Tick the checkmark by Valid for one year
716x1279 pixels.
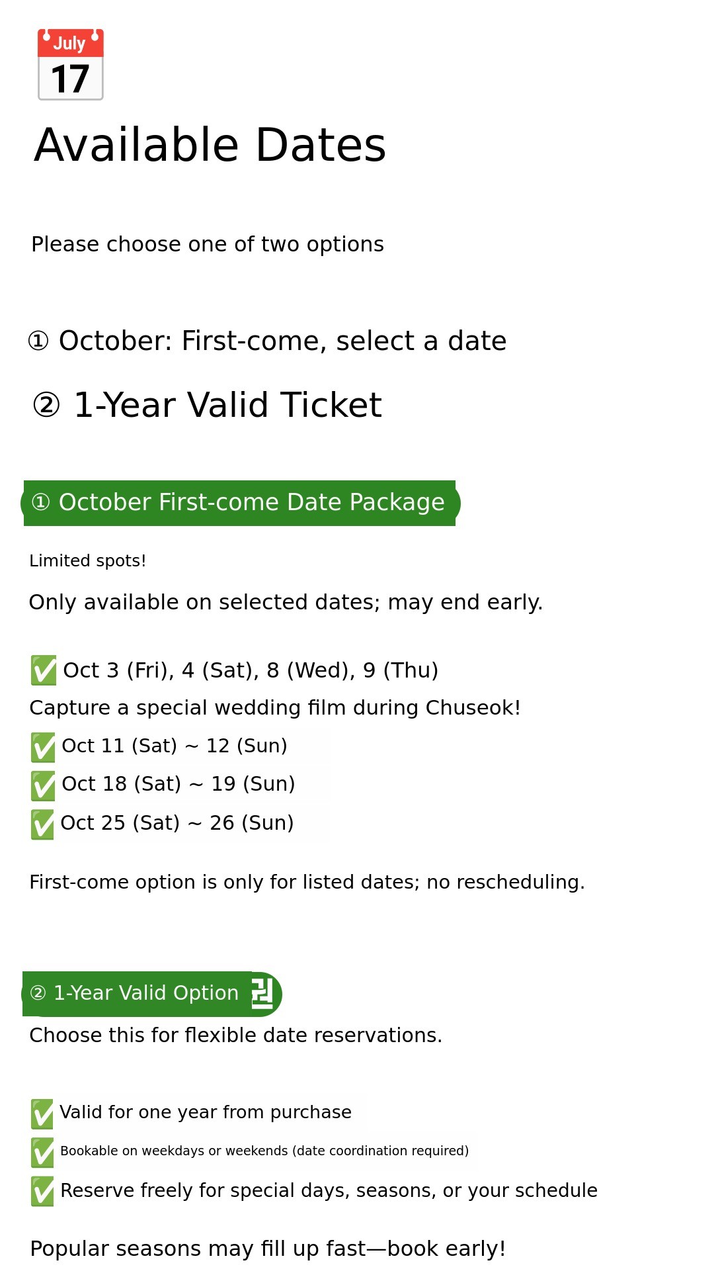(42, 1114)
